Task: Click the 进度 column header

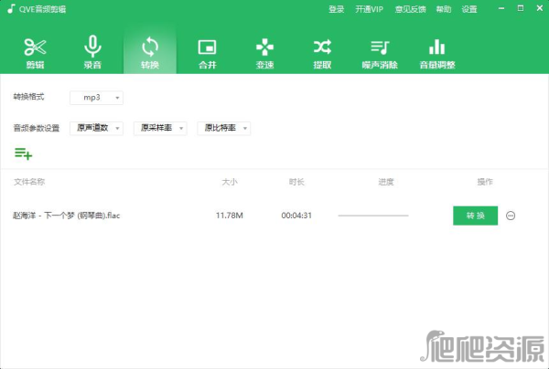Action: 386,182
